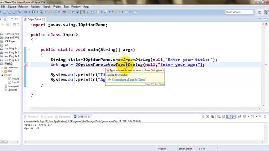Click the Next Annotation toolbar icon

98,12
